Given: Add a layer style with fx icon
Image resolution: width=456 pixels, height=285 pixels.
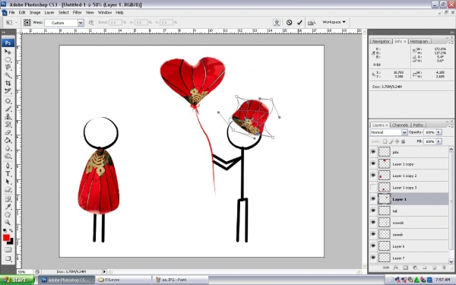Looking at the screenshot, I should pos(396,268).
